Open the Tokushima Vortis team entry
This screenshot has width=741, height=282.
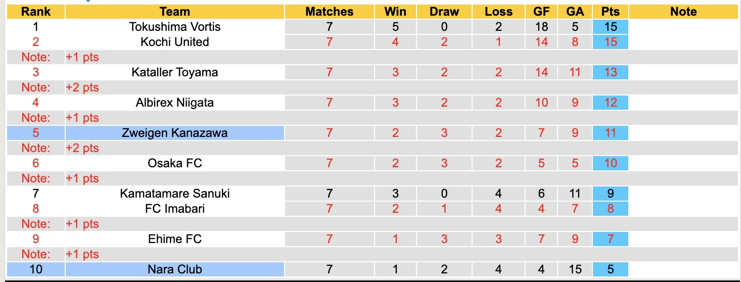(x=175, y=27)
